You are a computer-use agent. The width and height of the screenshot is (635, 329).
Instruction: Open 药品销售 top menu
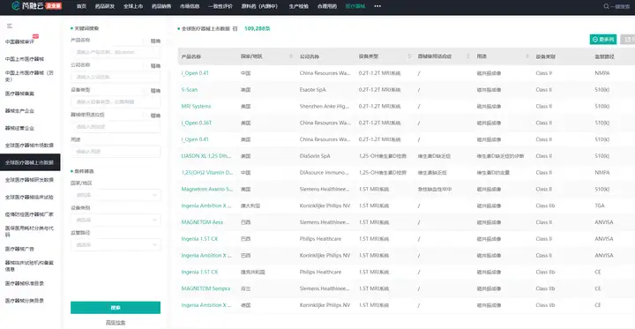point(161,6)
